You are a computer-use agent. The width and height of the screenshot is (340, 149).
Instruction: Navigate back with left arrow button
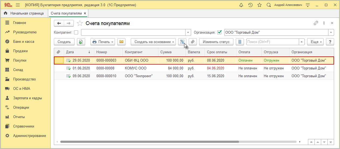(x=59, y=23)
